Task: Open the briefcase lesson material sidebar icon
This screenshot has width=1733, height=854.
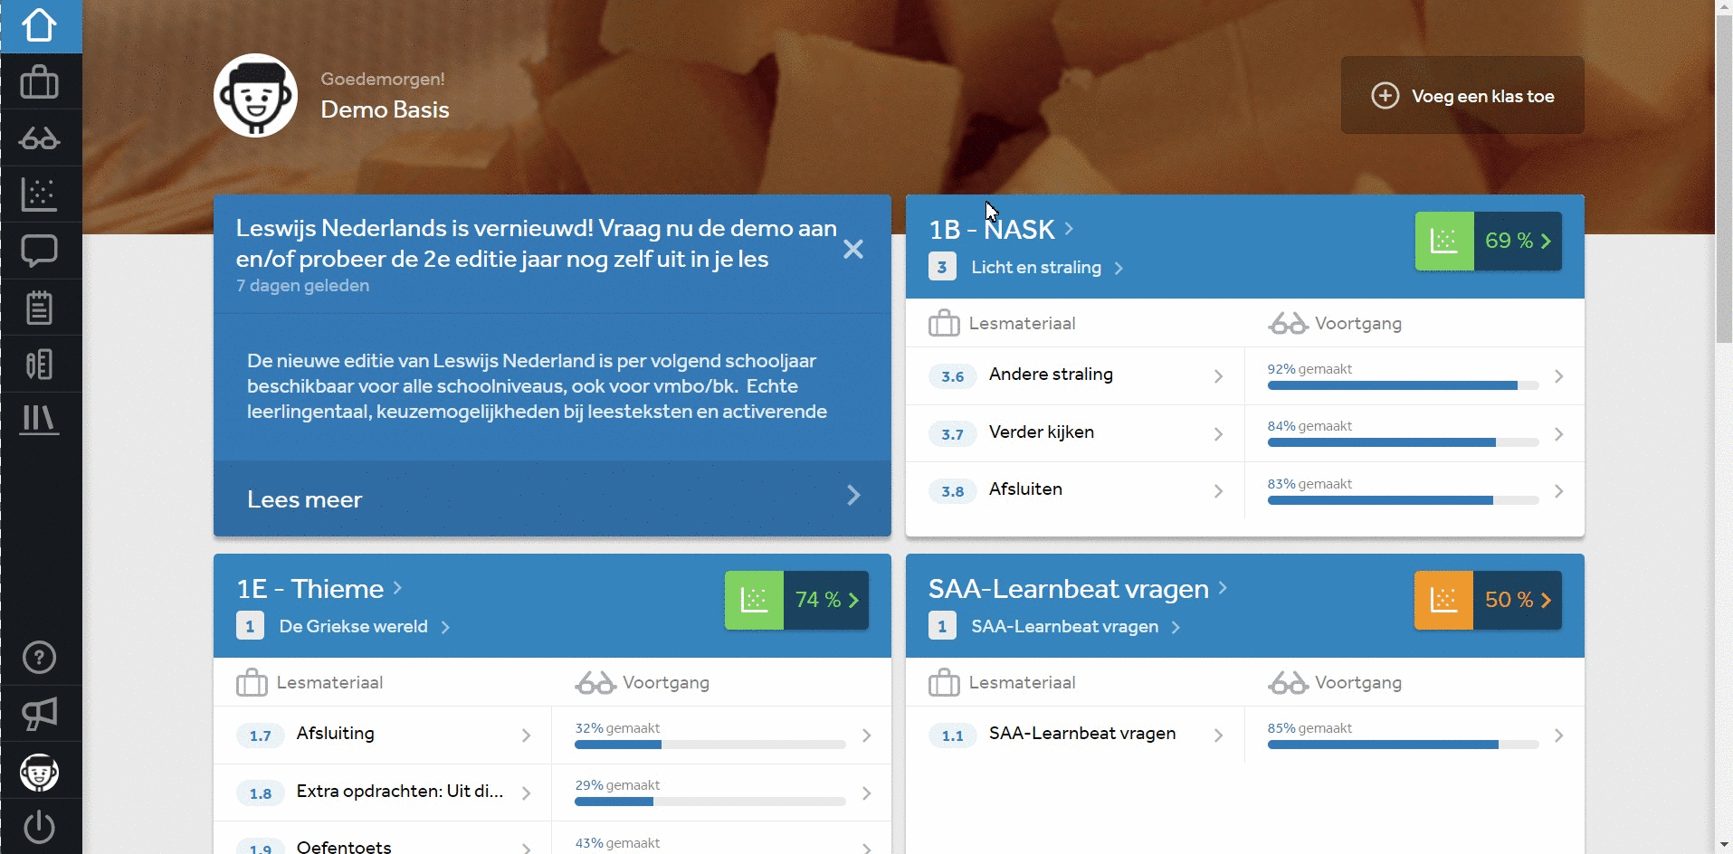Action: click(40, 82)
